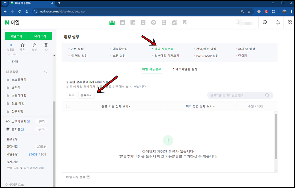Open 부재 중 설정 menu
295x188 pixels.
247,49
